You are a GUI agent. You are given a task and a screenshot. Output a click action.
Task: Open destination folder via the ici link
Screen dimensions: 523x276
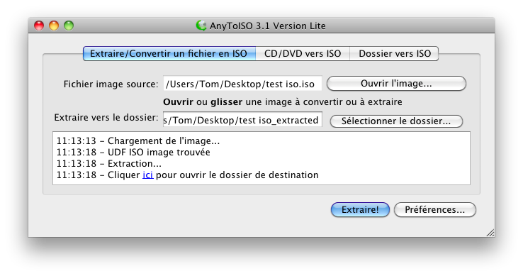point(148,175)
